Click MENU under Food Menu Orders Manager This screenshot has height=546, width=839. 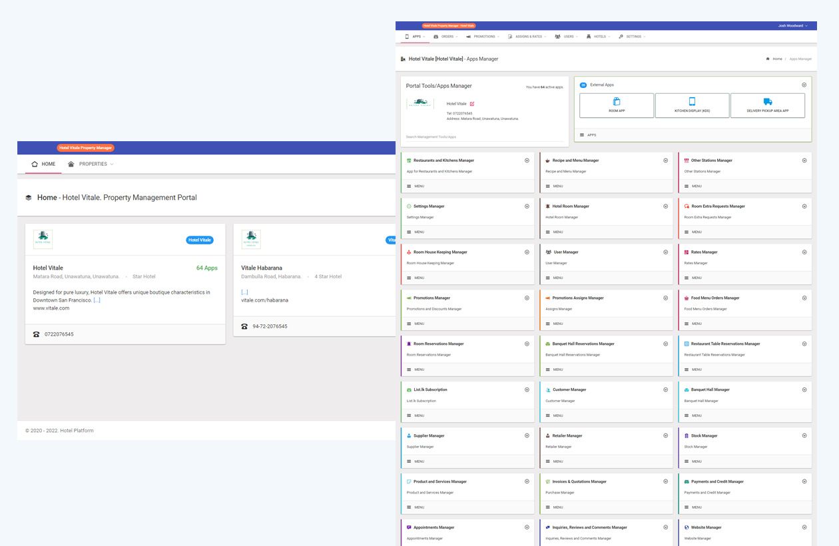693,324
